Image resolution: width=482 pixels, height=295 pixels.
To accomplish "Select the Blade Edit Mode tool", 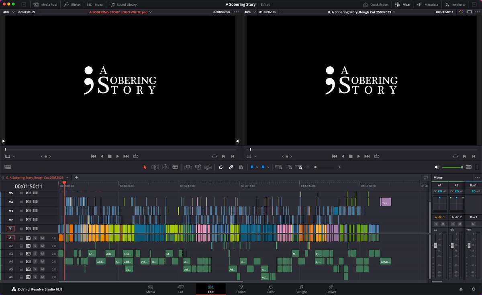I will pyautogui.click(x=175, y=167).
